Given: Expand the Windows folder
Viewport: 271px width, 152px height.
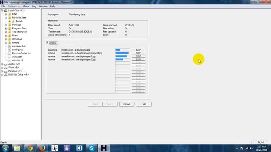Looking at the screenshot, I should (6, 39).
